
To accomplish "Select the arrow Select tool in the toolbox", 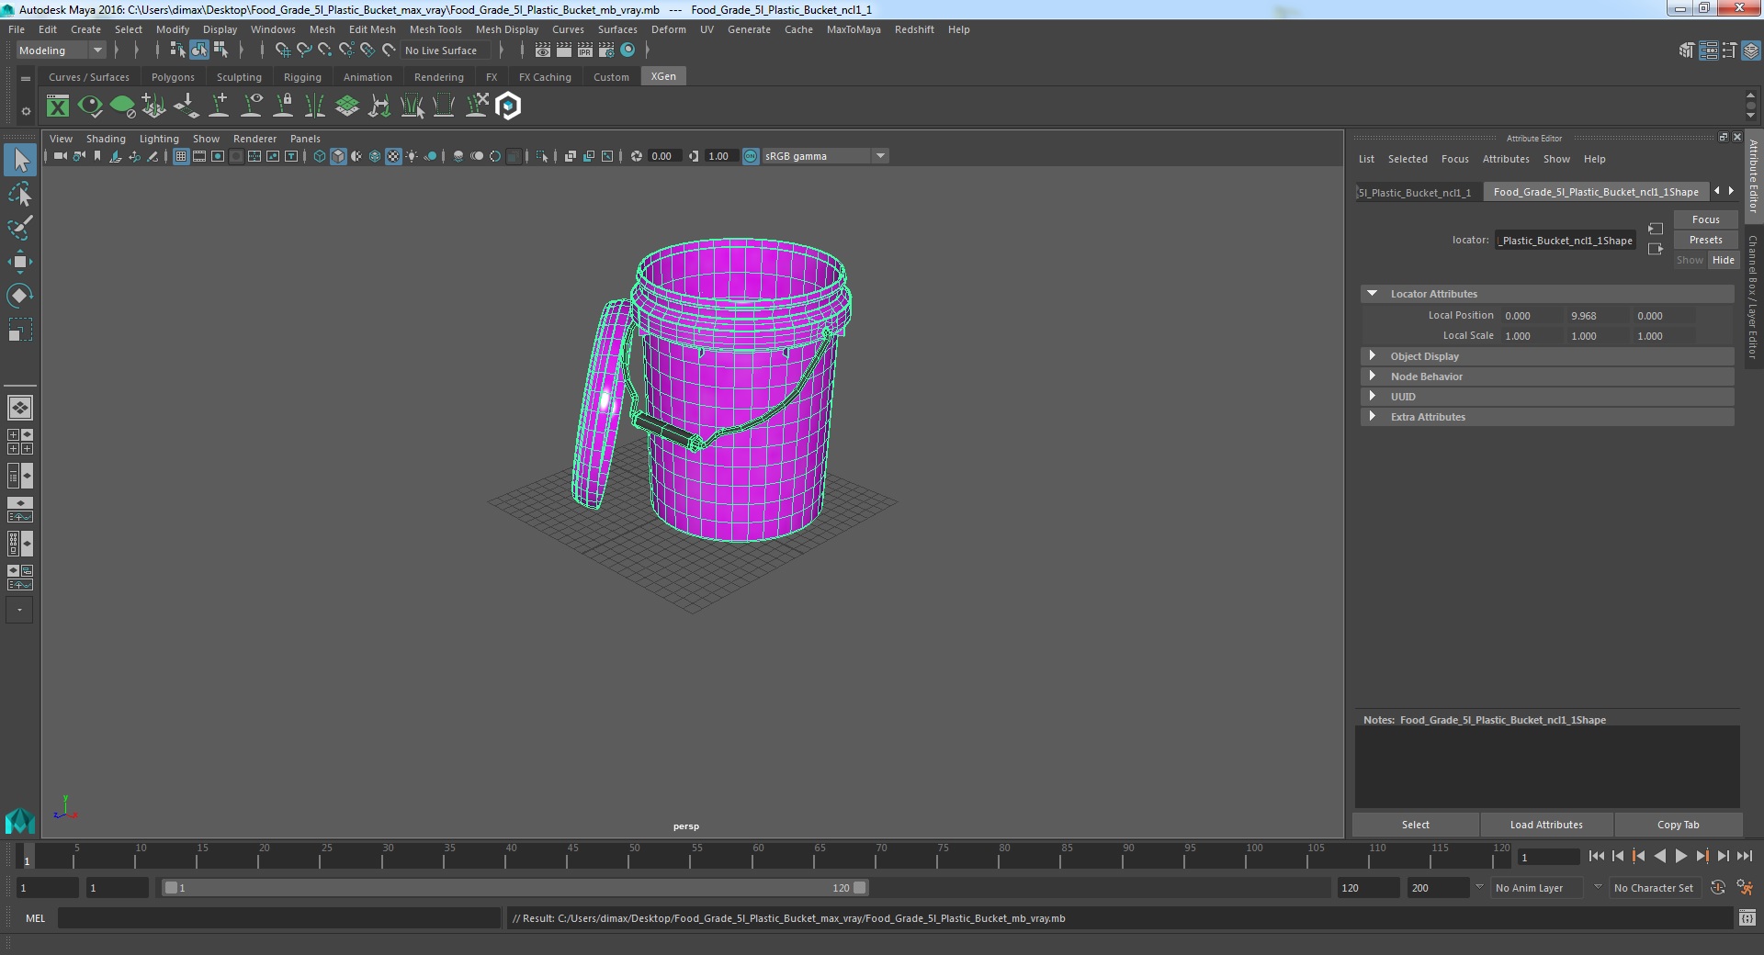I will (x=19, y=161).
